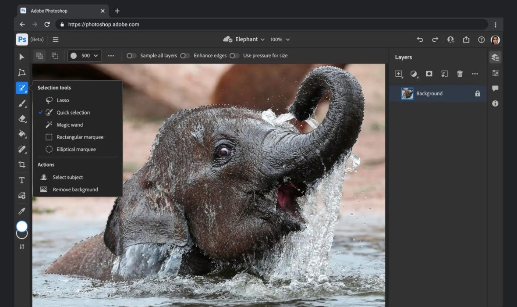Enable the Sample all layers toggle
The height and width of the screenshot is (307, 517).
(x=131, y=56)
